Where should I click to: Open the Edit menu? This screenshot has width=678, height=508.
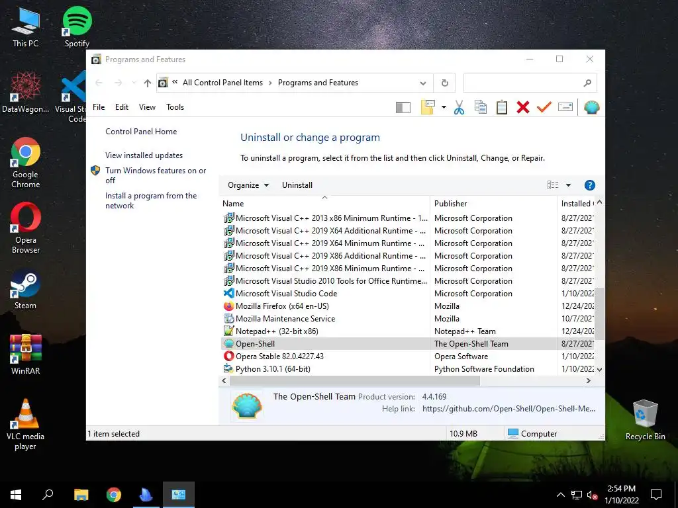[x=122, y=107]
